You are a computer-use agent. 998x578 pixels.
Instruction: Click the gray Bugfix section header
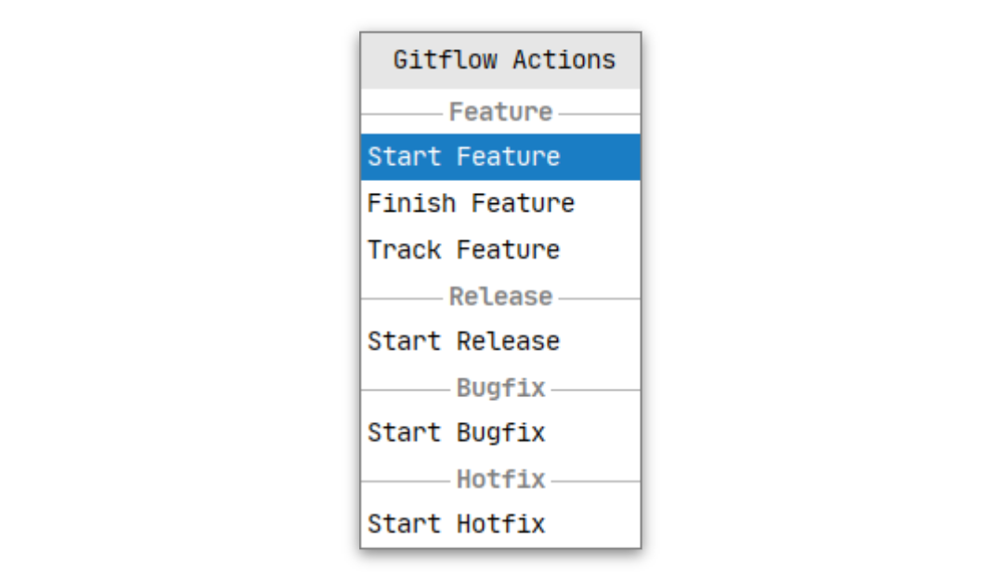[501, 388]
